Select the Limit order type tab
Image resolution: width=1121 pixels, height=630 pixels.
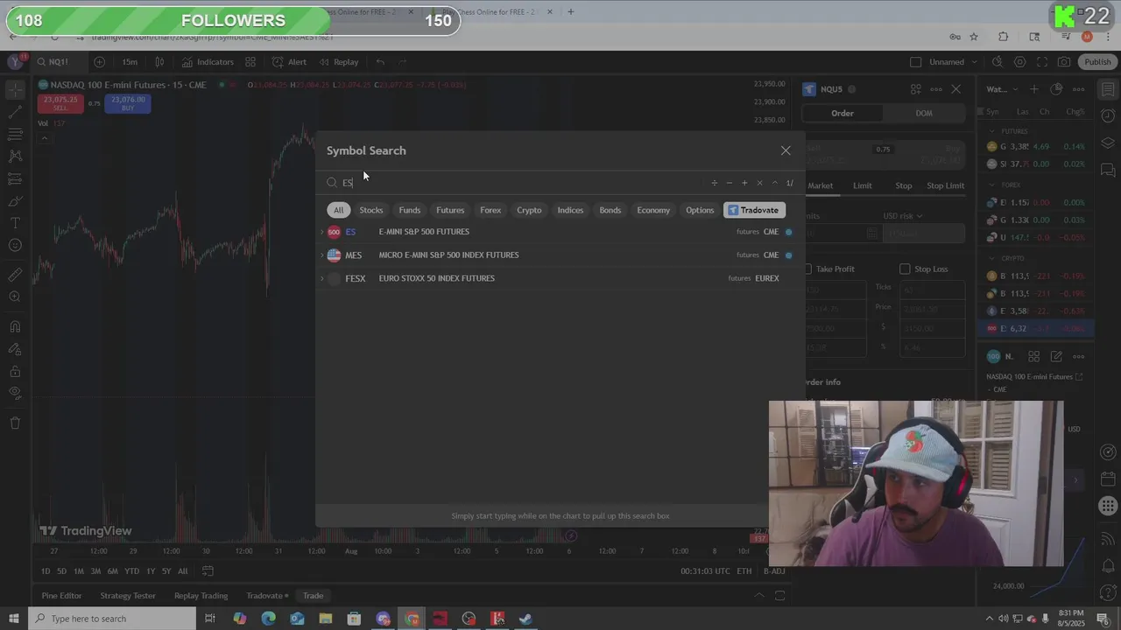pos(863,185)
